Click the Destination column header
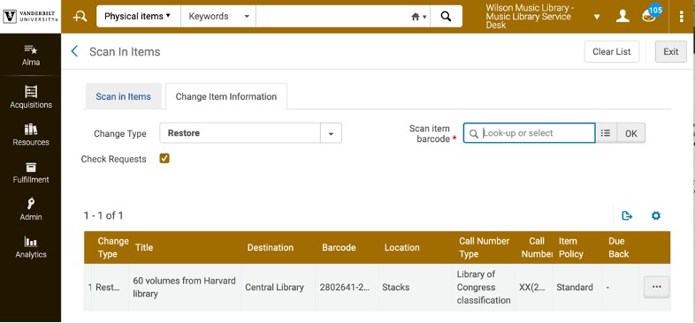Viewport: 695px width, 323px height. coord(271,248)
